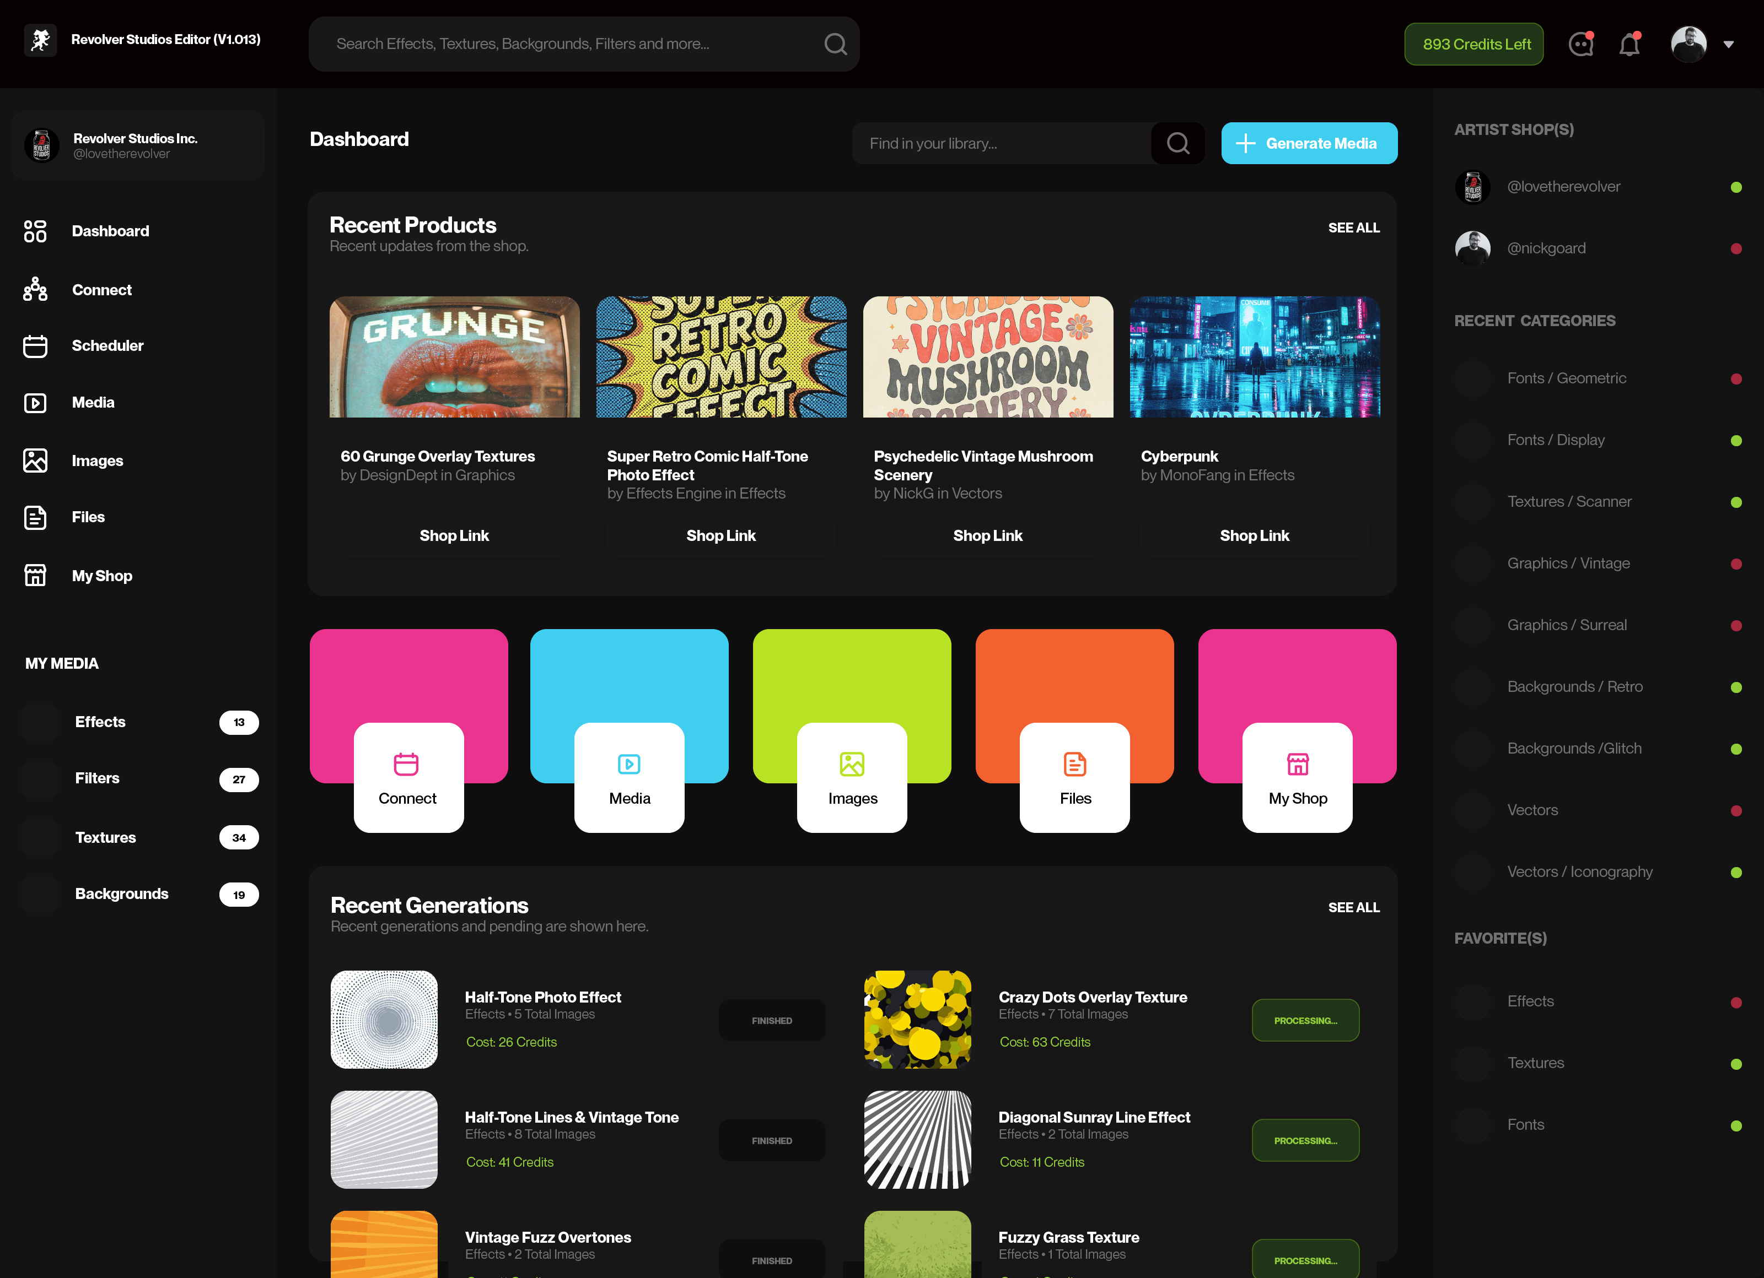
Task: Open Shop Link for Cyberpunk product
Action: (1254, 535)
